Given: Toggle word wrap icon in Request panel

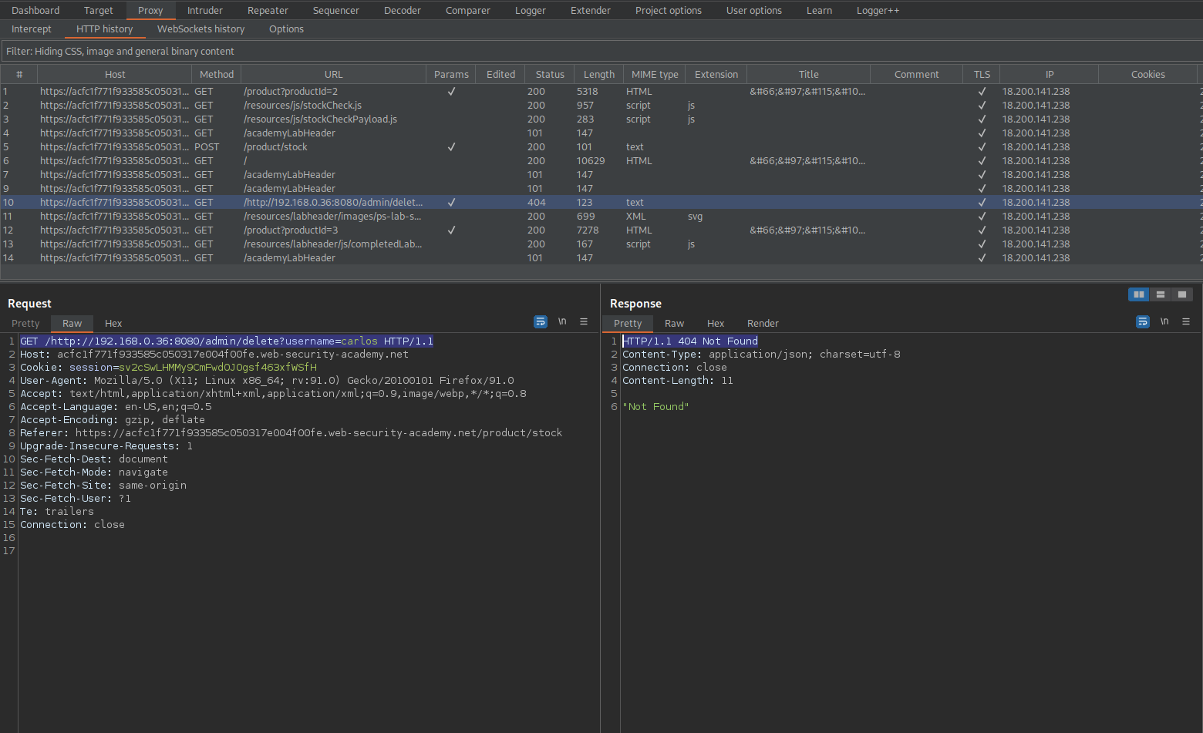Looking at the screenshot, I should pos(541,321).
